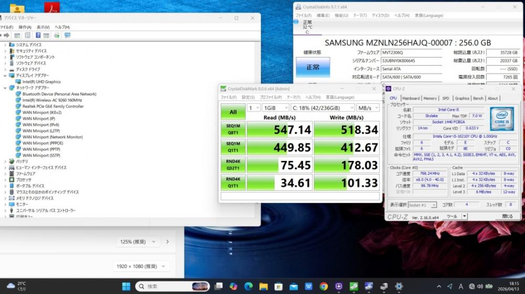Viewport: 525px width, 294px height.
Task: Open the MB/s unit dropdown
Action: click(x=367, y=107)
